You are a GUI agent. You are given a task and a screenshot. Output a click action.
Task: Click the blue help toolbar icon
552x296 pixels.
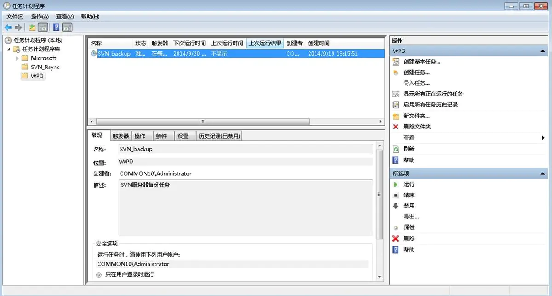[56, 28]
